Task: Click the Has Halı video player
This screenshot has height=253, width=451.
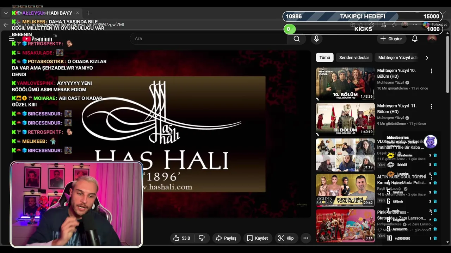Action: tap(162, 134)
